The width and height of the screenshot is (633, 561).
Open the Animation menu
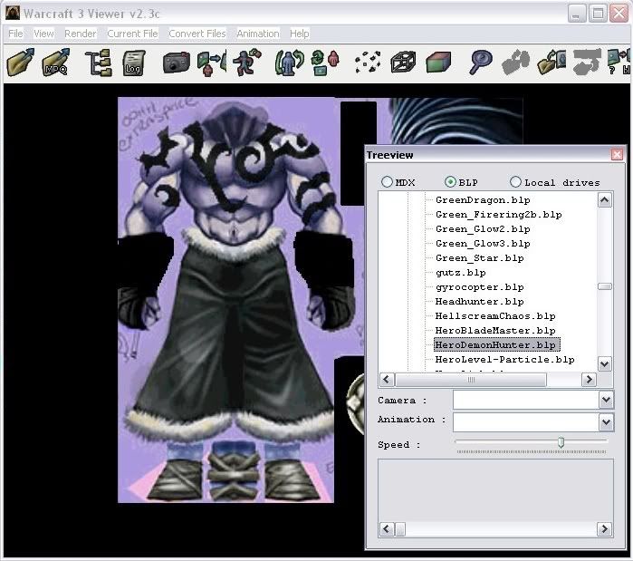coord(257,34)
